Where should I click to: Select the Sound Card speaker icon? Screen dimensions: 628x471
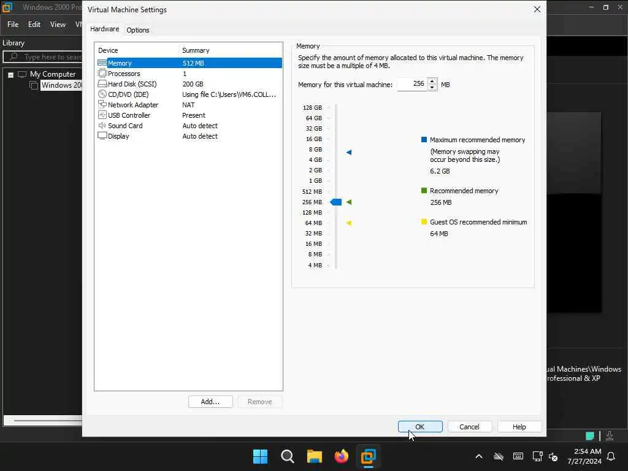click(x=102, y=125)
